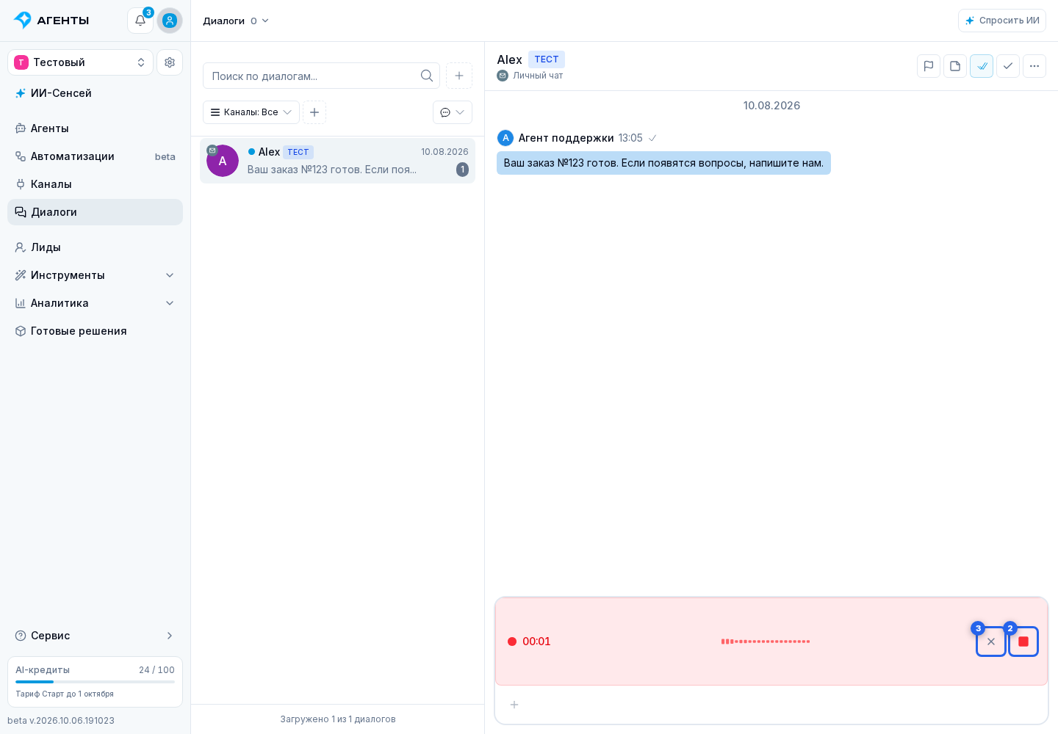Click the single checkmark icon in chat header
This screenshot has height=734, width=1058.
click(1008, 66)
